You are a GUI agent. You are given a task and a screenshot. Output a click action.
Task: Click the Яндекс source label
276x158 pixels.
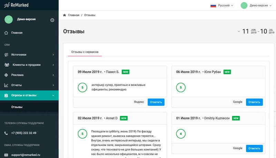(x=139, y=102)
